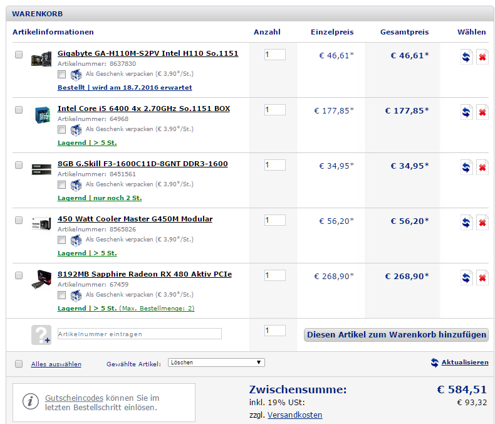Select the 8GB G.Skill row checkbox
This screenshot has width=495, height=424.
(x=19, y=165)
